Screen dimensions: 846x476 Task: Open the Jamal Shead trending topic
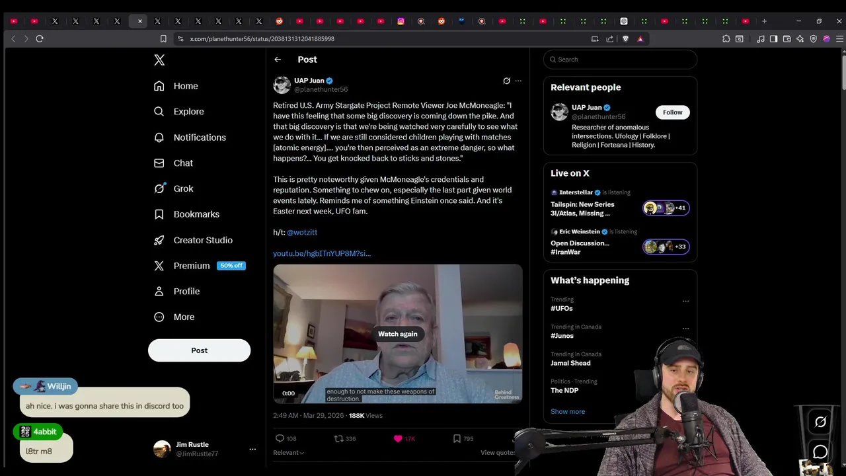570,363
